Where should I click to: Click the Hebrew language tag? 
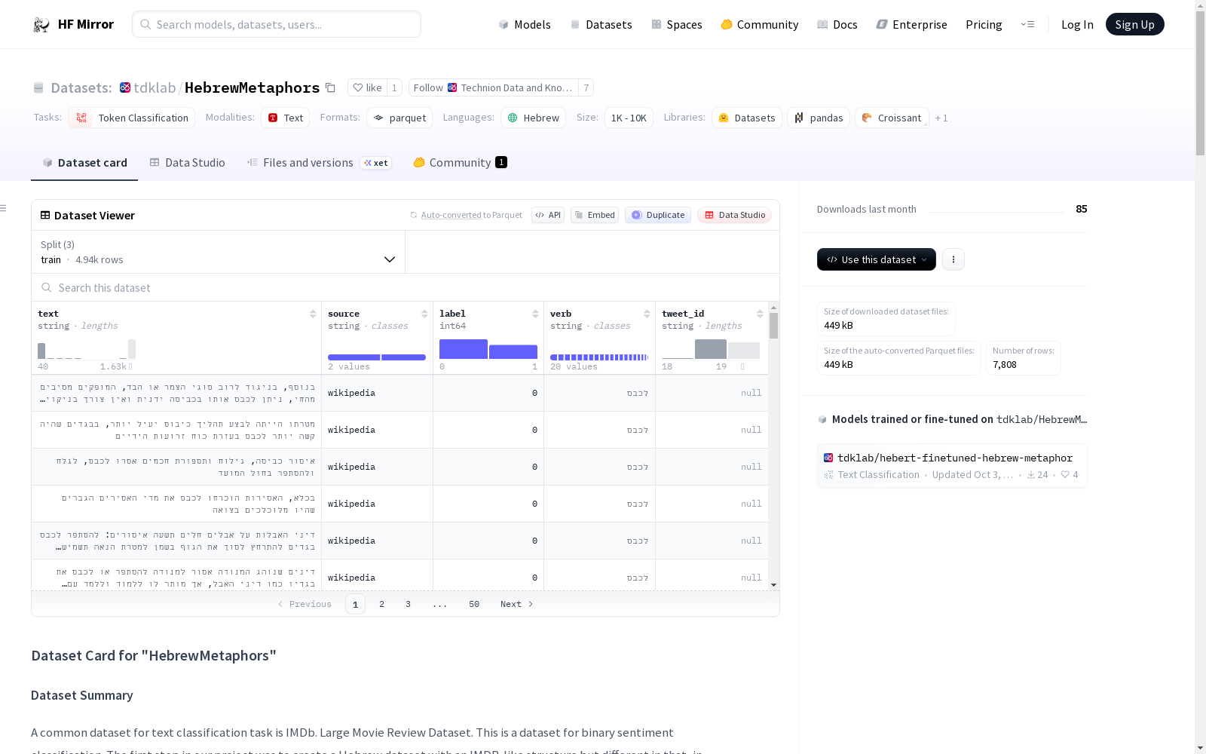pos(534,118)
